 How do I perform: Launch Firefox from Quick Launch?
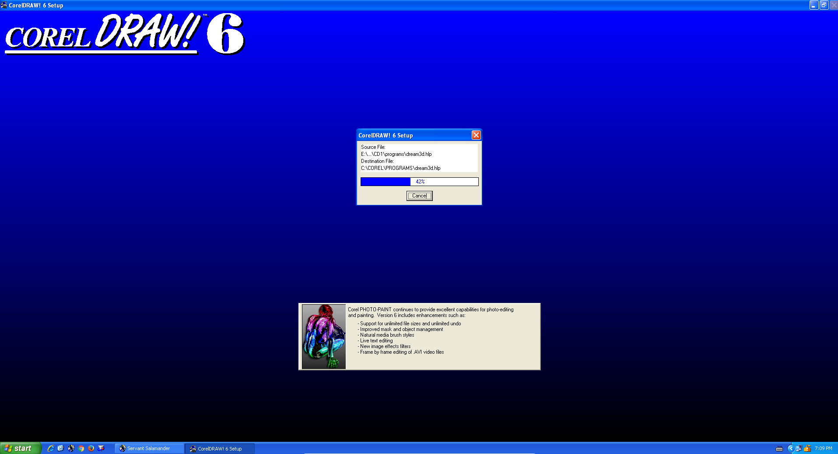(91, 448)
